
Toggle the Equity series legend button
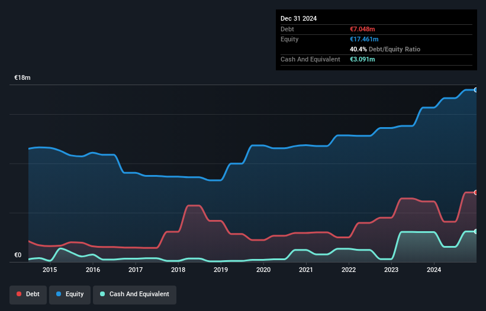(x=70, y=294)
